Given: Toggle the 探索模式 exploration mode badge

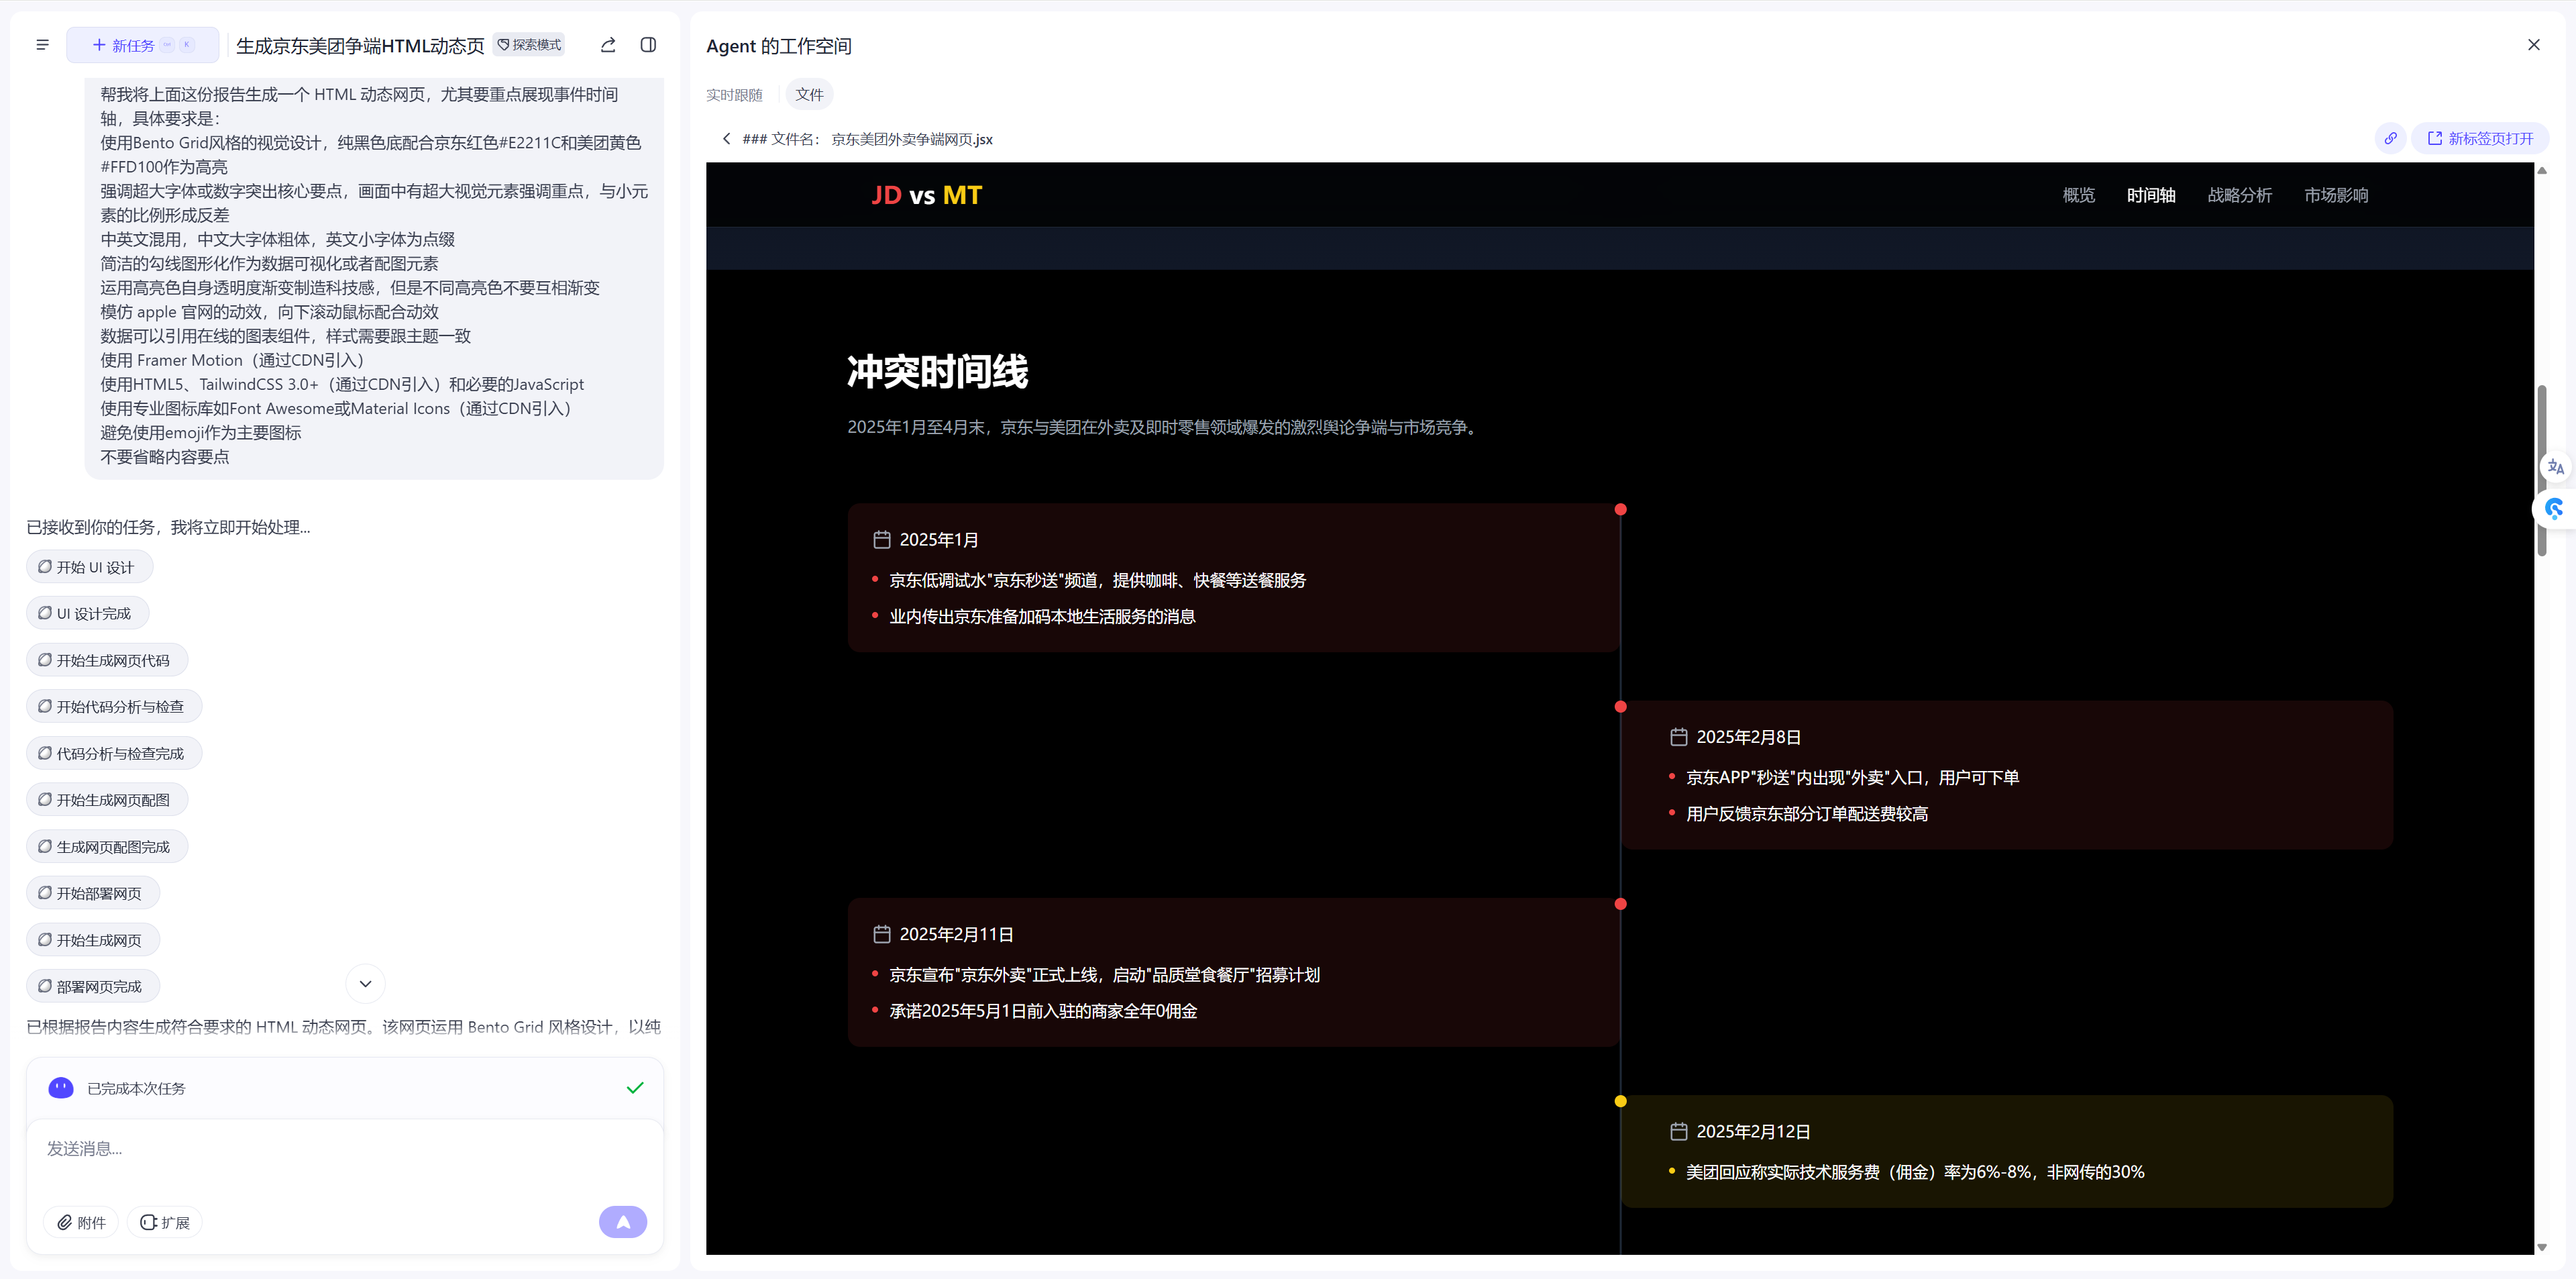Looking at the screenshot, I should tap(529, 45).
